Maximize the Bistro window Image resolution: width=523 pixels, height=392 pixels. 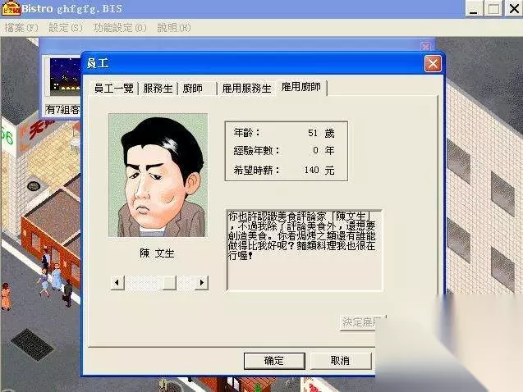[x=493, y=8]
